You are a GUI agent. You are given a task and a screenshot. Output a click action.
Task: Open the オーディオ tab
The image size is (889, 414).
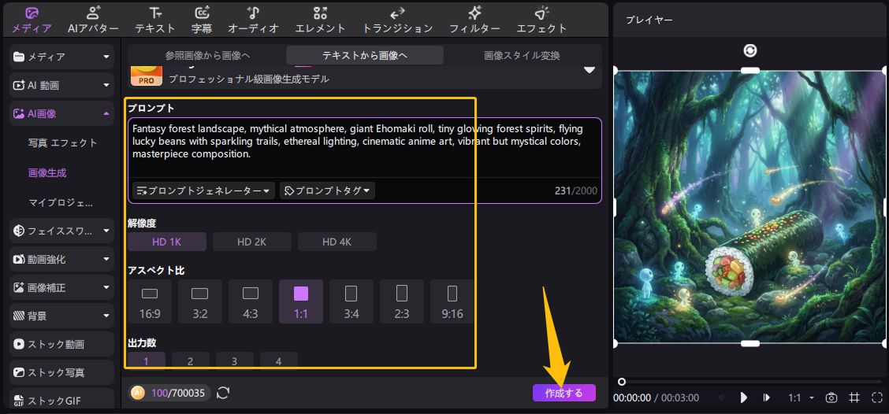254,20
